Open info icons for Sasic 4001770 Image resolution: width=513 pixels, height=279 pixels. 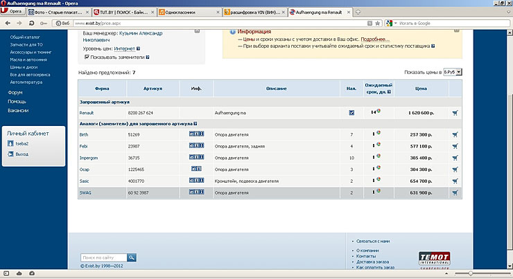pyautogui.click(x=196, y=180)
